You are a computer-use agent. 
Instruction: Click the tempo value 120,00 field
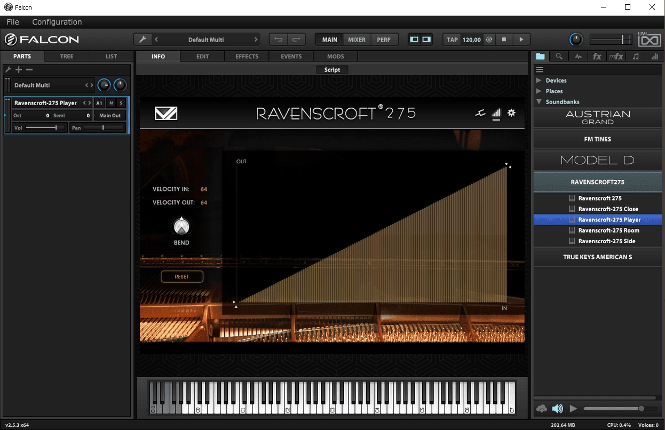[x=471, y=39]
